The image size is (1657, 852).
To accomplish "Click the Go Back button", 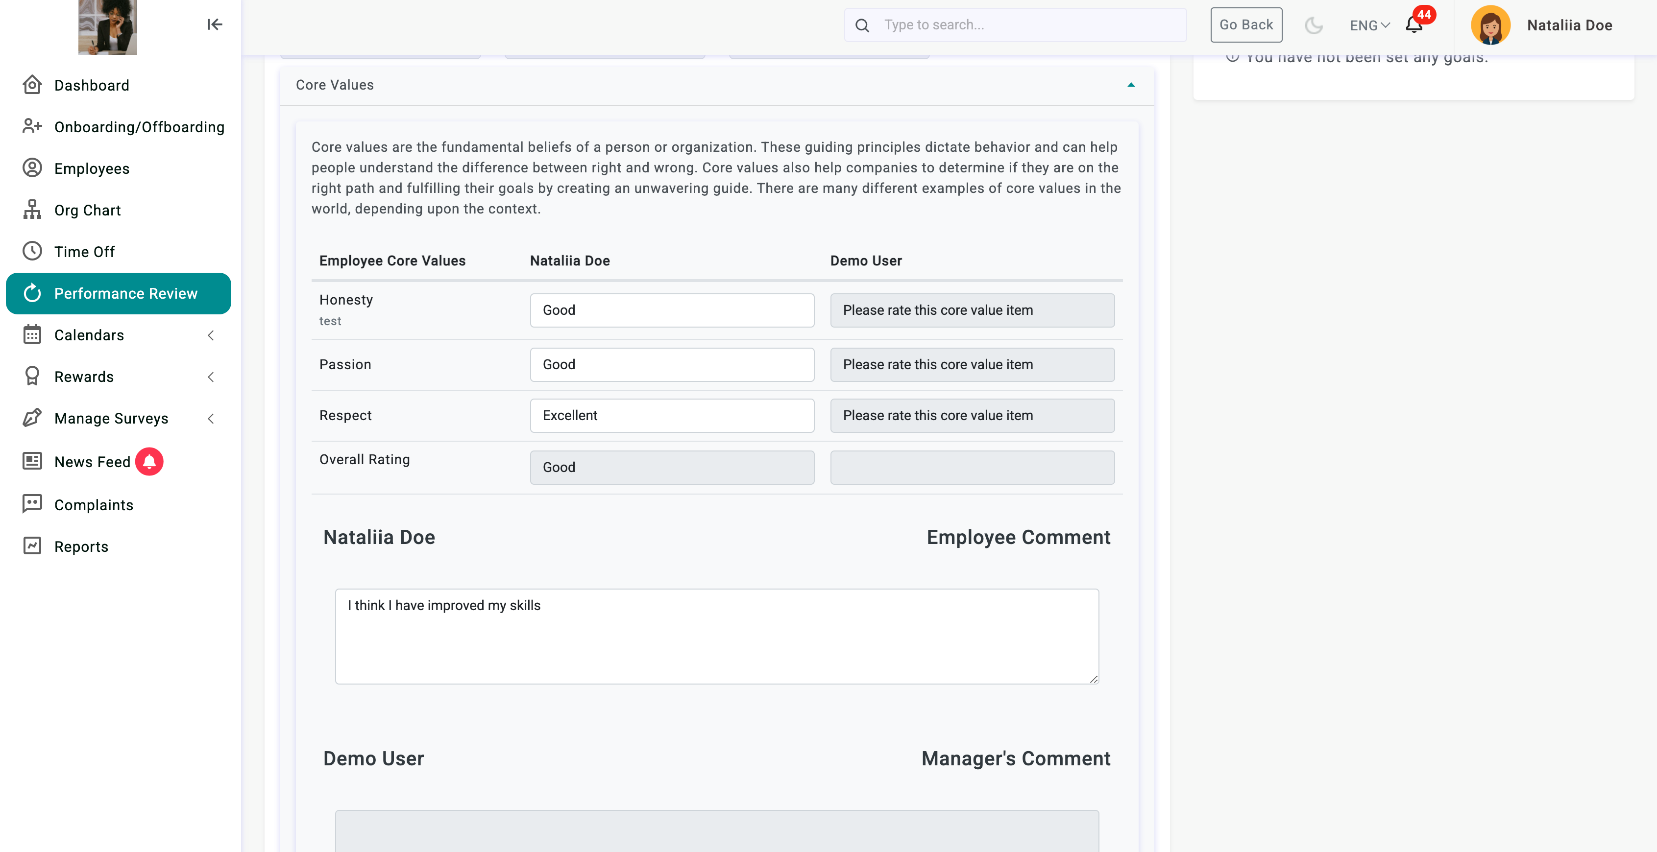I will pos(1246,25).
